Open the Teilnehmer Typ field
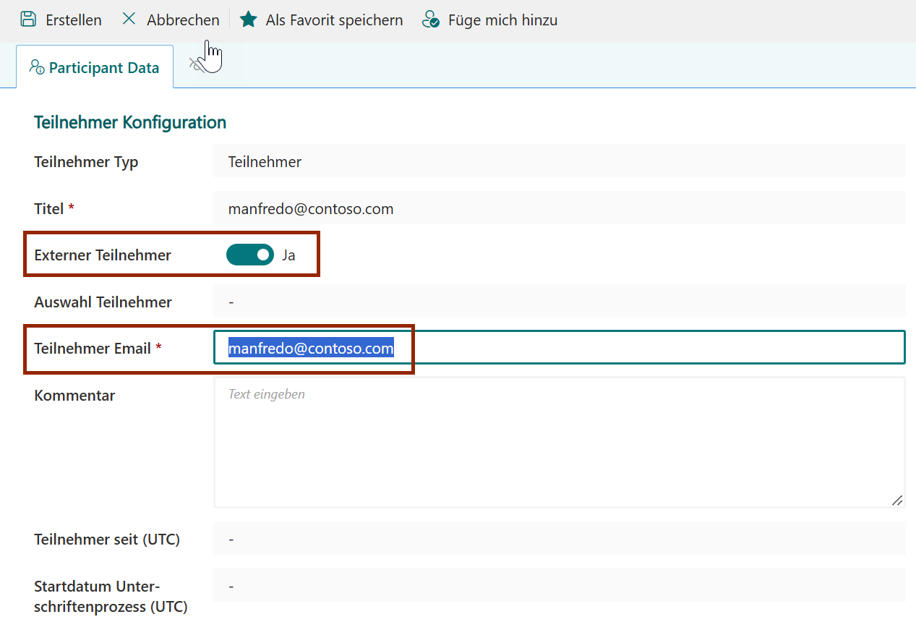Viewport: 916px width, 622px height. 558,161
